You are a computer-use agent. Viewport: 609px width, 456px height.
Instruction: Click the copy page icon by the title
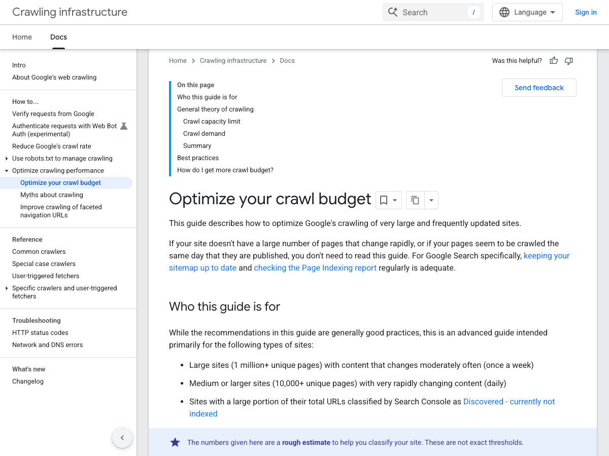pyautogui.click(x=415, y=200)
